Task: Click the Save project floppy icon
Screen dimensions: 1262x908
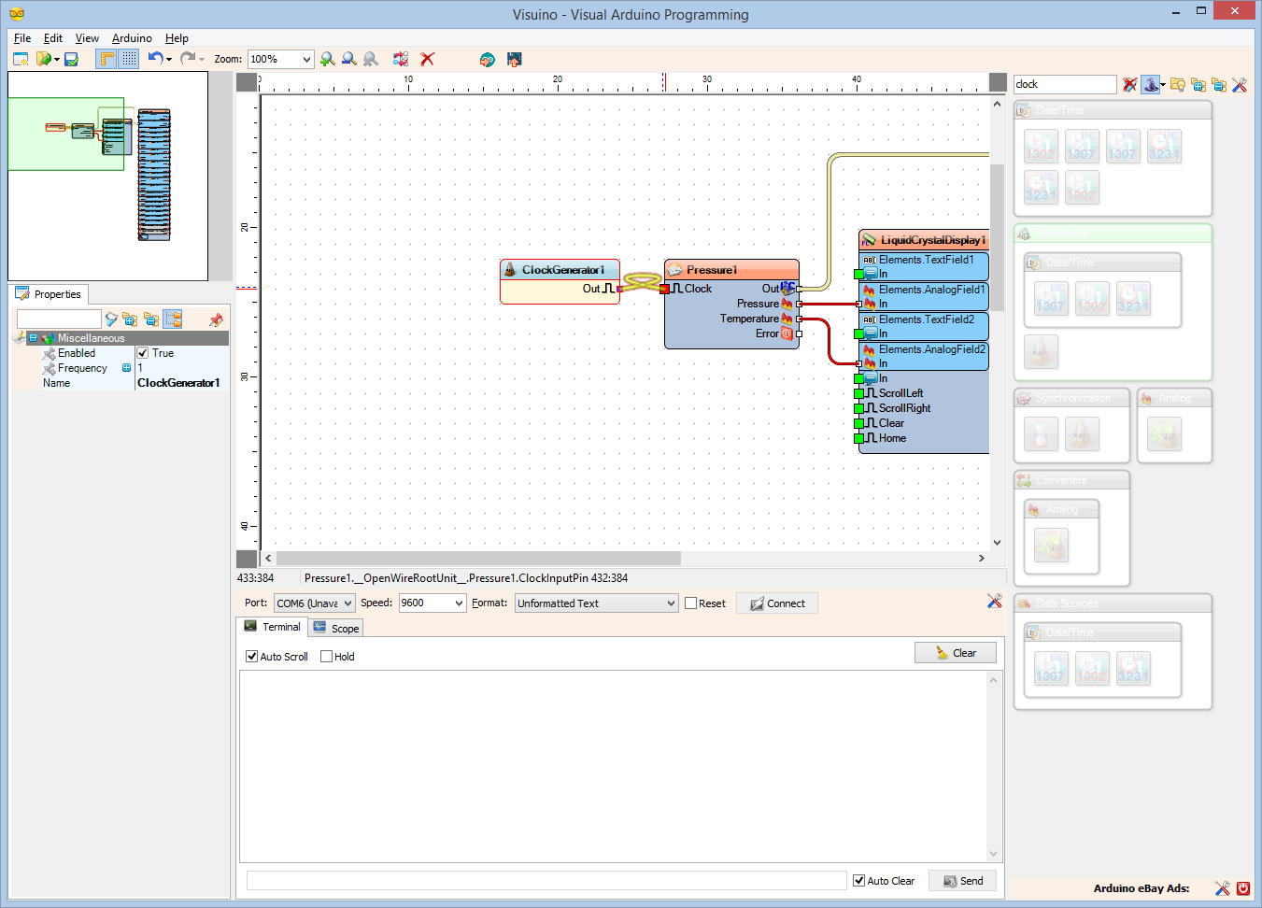Action: (71, 59)
